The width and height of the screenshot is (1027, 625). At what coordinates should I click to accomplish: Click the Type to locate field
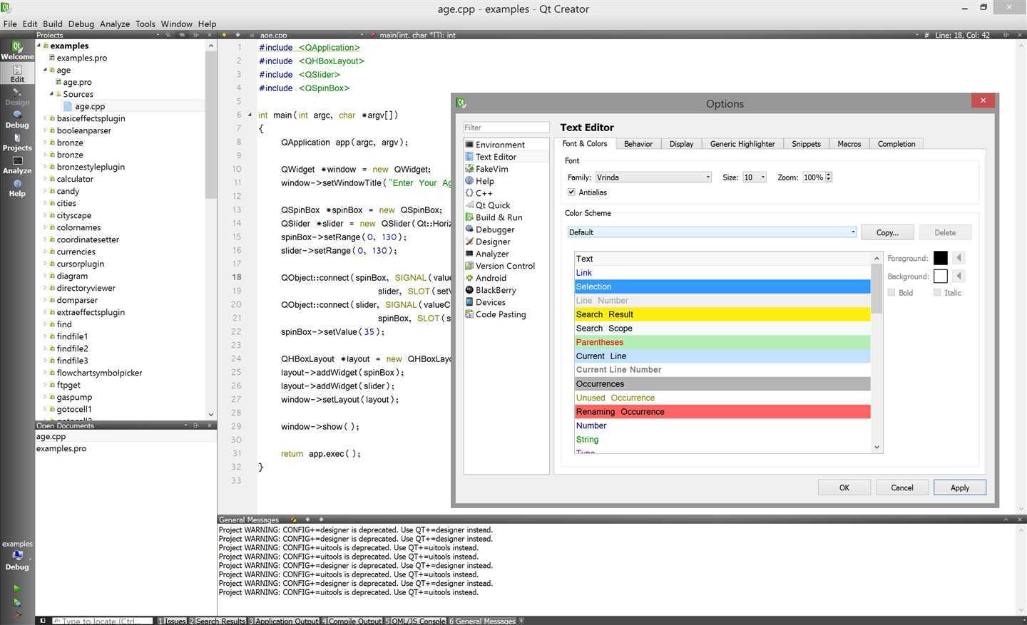pyautogui.click(x=102, y=621)
